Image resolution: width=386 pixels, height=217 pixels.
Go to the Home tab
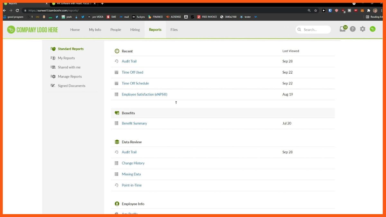point(75,30)
